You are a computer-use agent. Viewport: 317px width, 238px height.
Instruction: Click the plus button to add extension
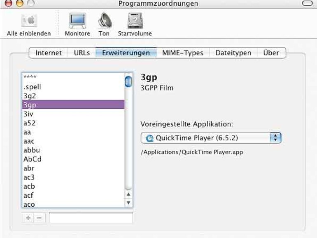[28, 218]
